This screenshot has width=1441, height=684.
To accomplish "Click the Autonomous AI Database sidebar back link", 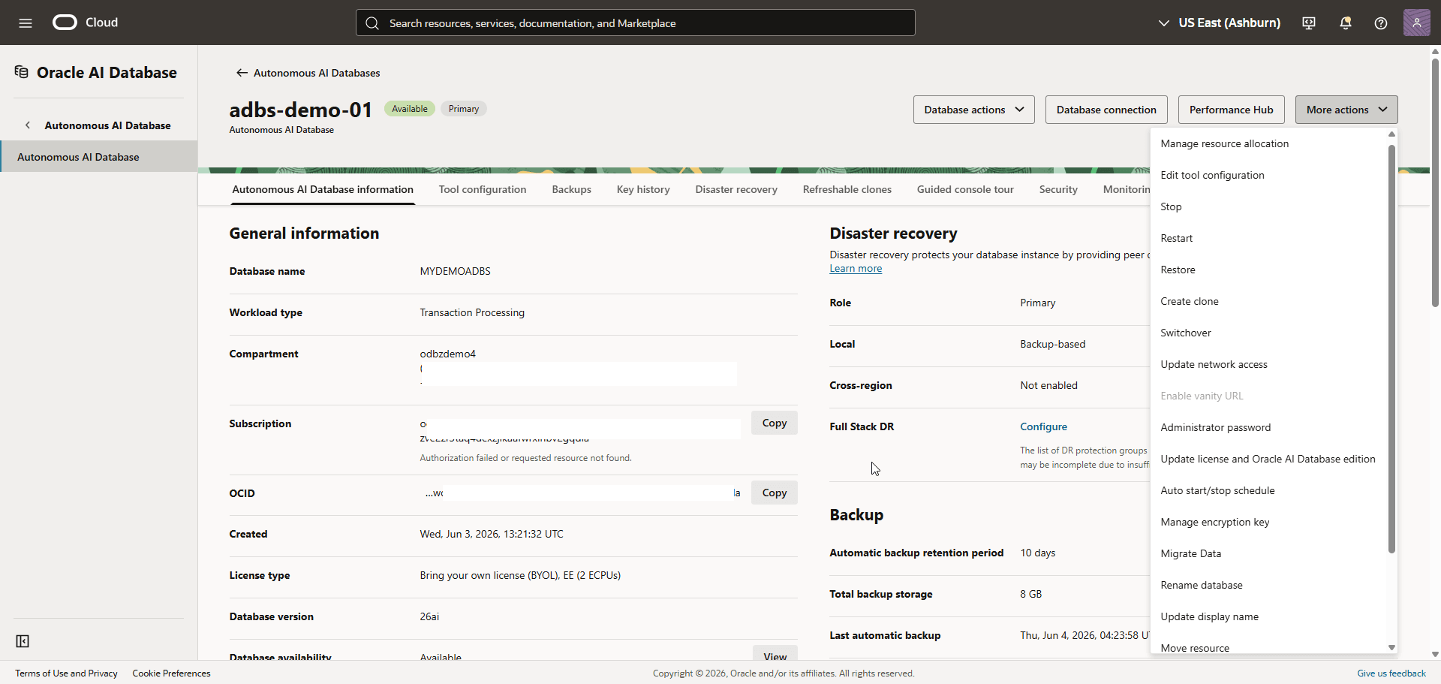I will [107, 125].
